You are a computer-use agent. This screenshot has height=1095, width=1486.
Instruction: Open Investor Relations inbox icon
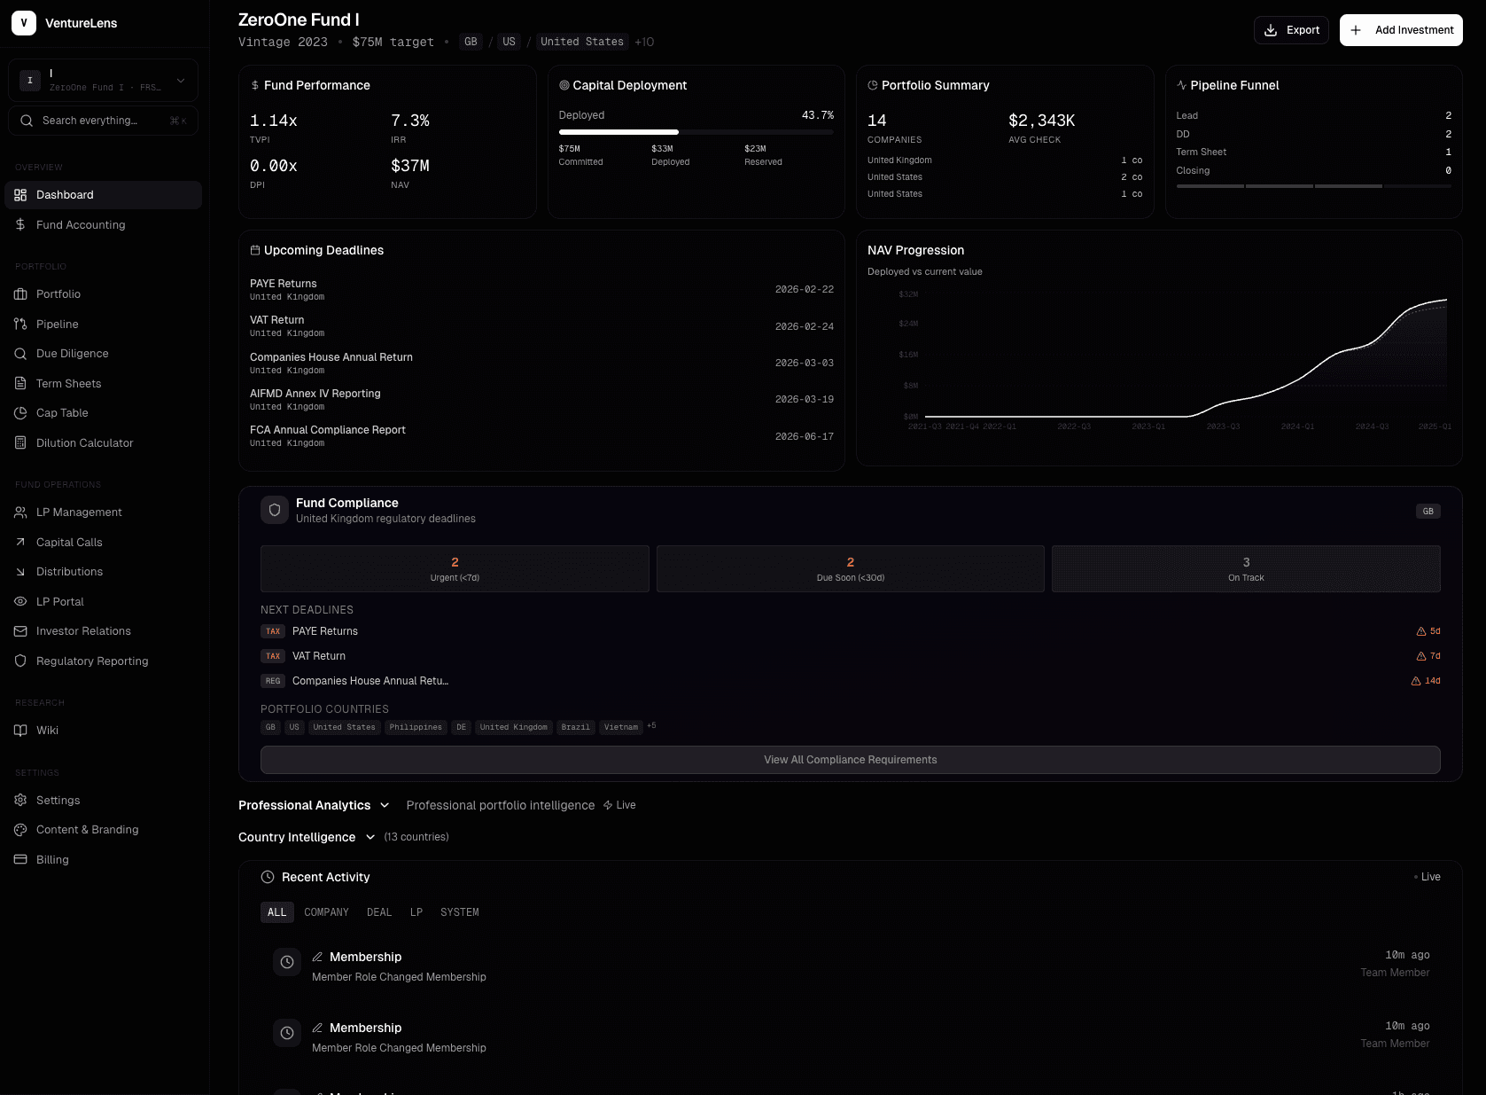click(x=20, y=630)
